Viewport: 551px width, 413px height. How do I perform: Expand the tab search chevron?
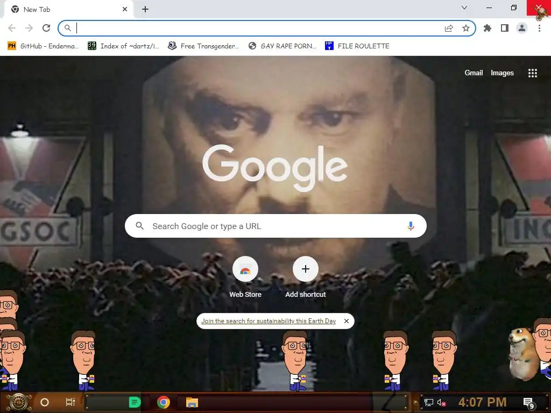(x=464, y=8)
